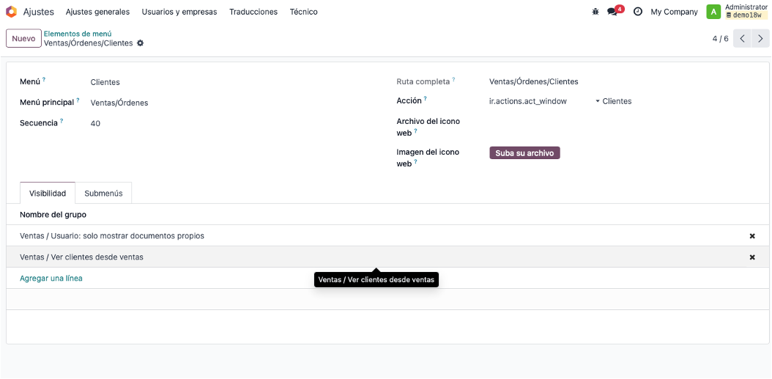Click the Administrator avatar icon
The width and height of the screenshot is (772, 379).
[714, 12]
